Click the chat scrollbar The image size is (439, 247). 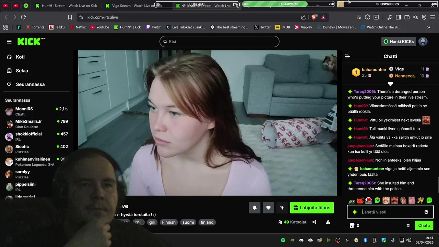[438, 185]
